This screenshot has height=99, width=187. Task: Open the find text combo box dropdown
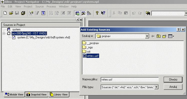point(186,13)
